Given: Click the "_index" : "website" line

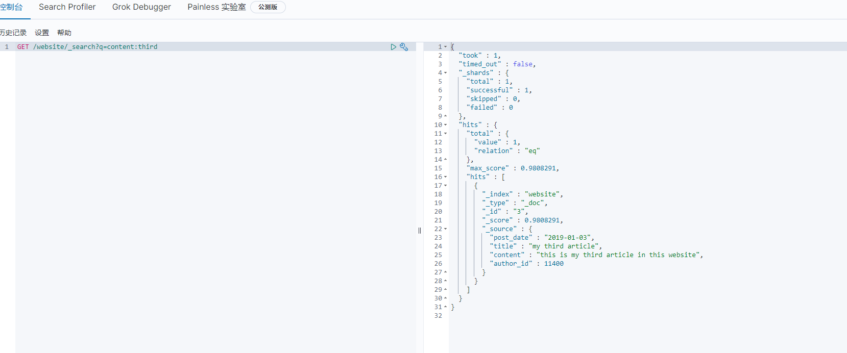Looking at the screenshot, I should pyautogui.click(x=522, y=194).
